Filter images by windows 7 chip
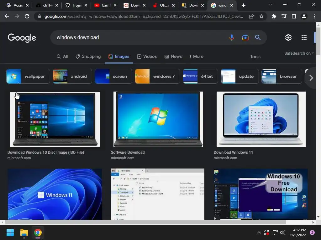This screenshot has width=321, height=240. pos(157,76)
